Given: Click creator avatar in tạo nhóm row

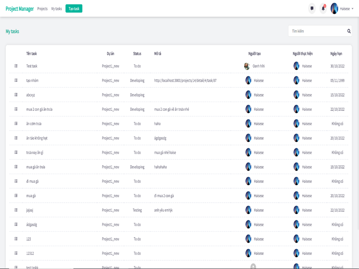Looking at the screenshot, I should point(248,80).
